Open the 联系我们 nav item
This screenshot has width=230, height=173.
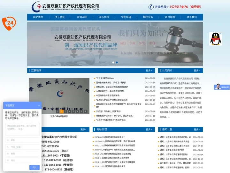tap(192, 17)
